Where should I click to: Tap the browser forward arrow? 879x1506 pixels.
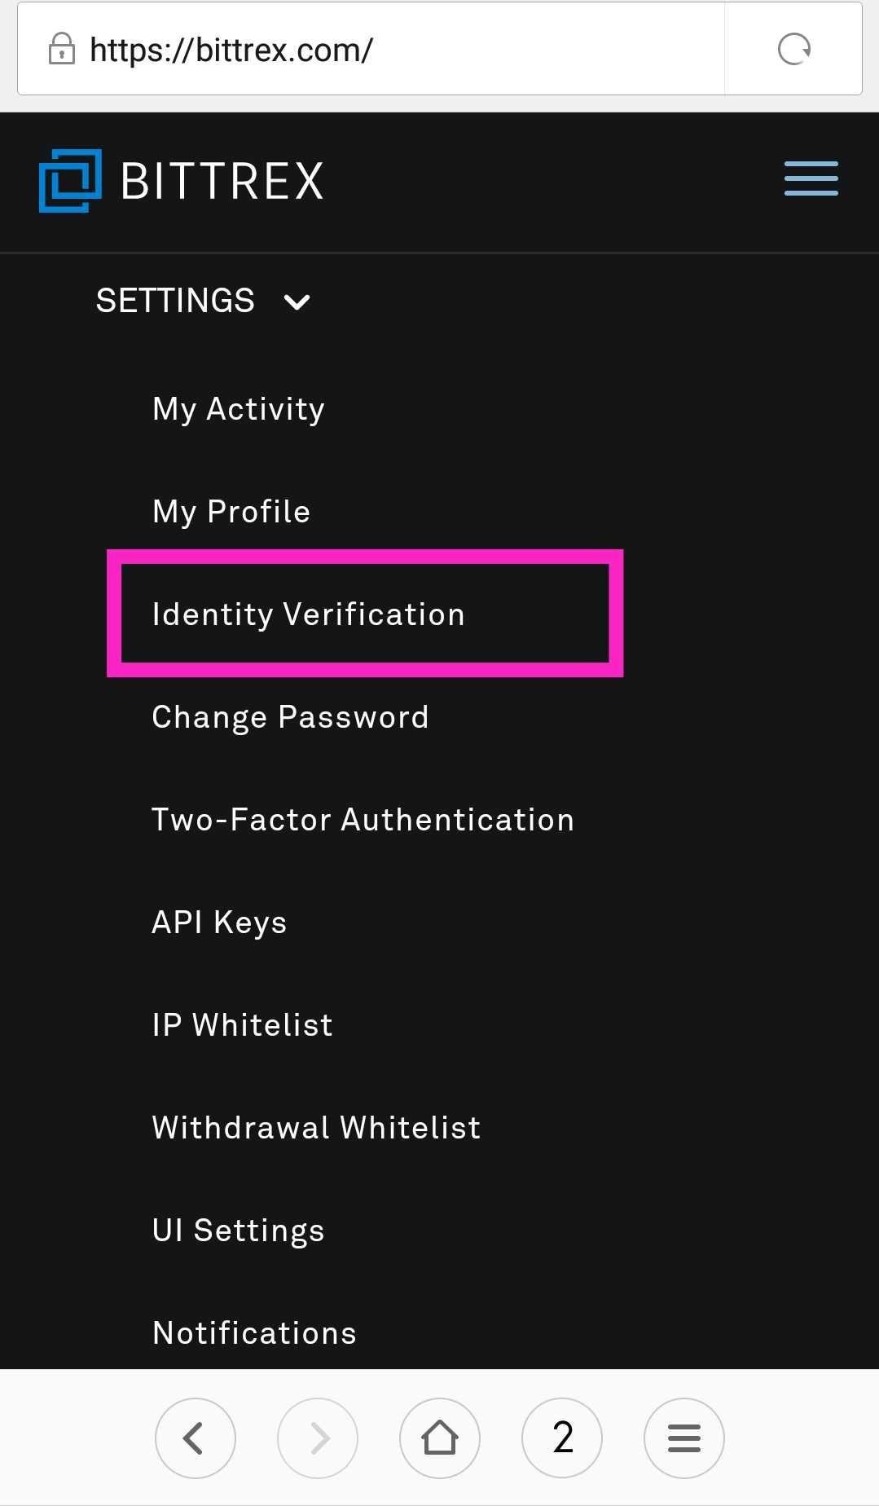[x=317, y=1438]
